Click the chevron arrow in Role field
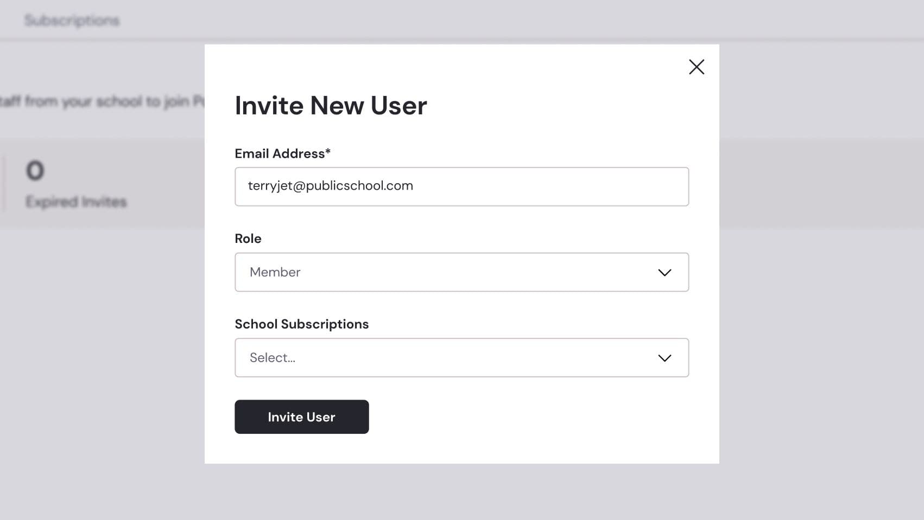 (664, 272)
